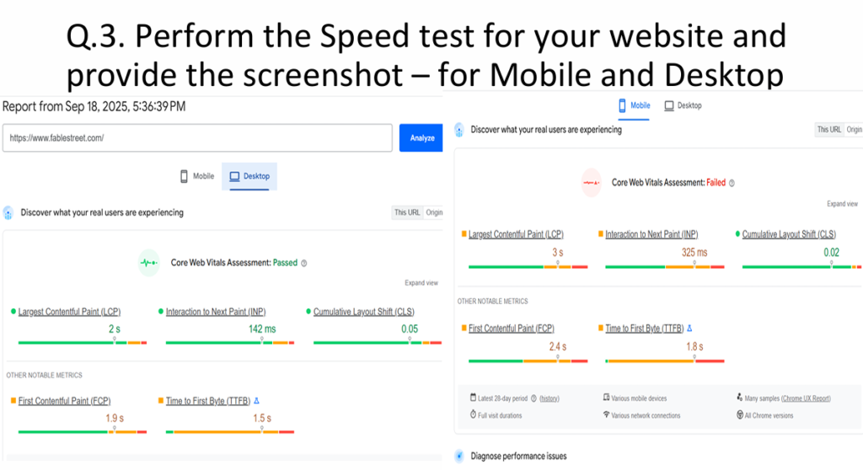Click the fablestreet.com URL input field
Image resolution: width=863 pixels, height=471 pixels.
[197, 137]
